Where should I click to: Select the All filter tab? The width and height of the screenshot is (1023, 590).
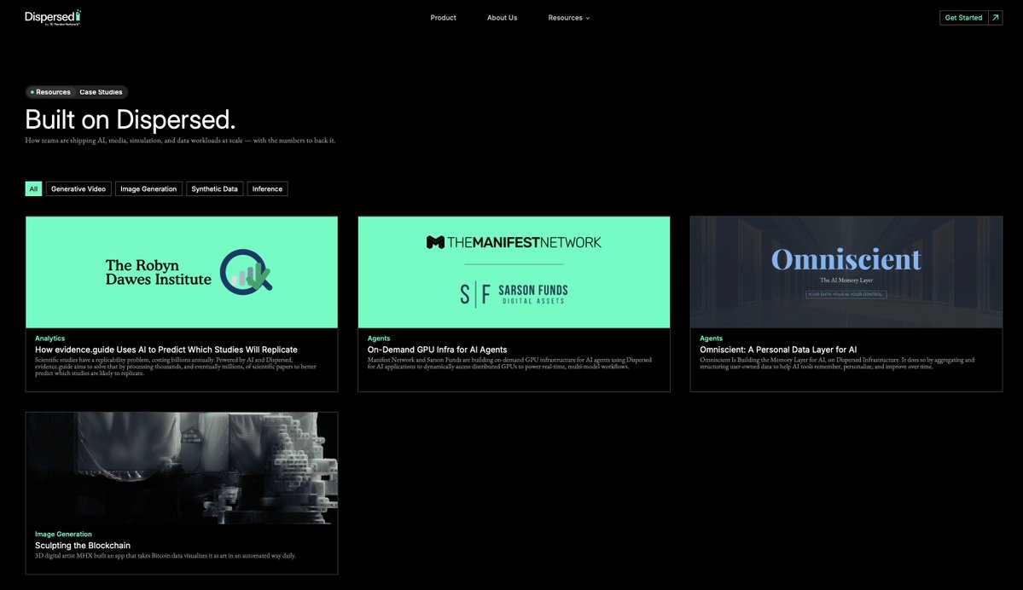(x=33, y=189)
